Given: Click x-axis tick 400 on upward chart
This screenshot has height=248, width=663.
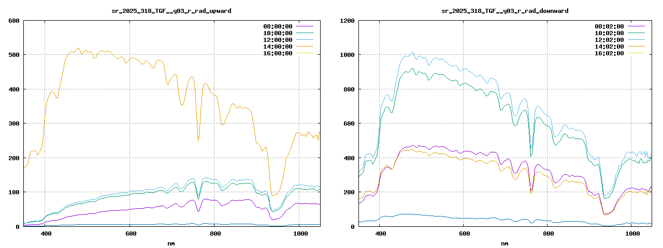Looking at the screenshot, I should pos(46,234).
